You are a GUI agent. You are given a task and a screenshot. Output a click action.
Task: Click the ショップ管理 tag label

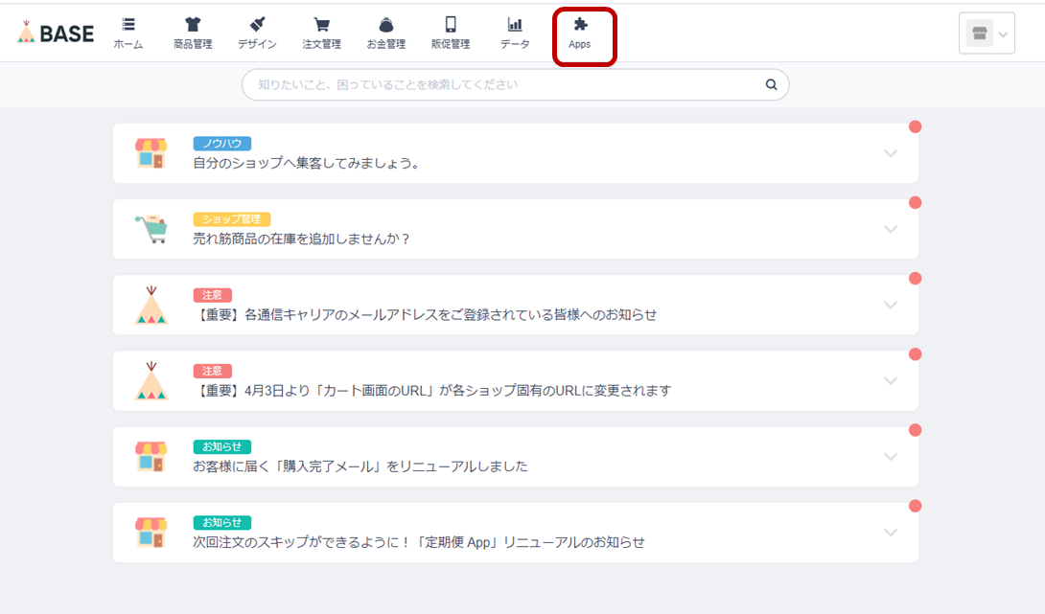point(231,219)
